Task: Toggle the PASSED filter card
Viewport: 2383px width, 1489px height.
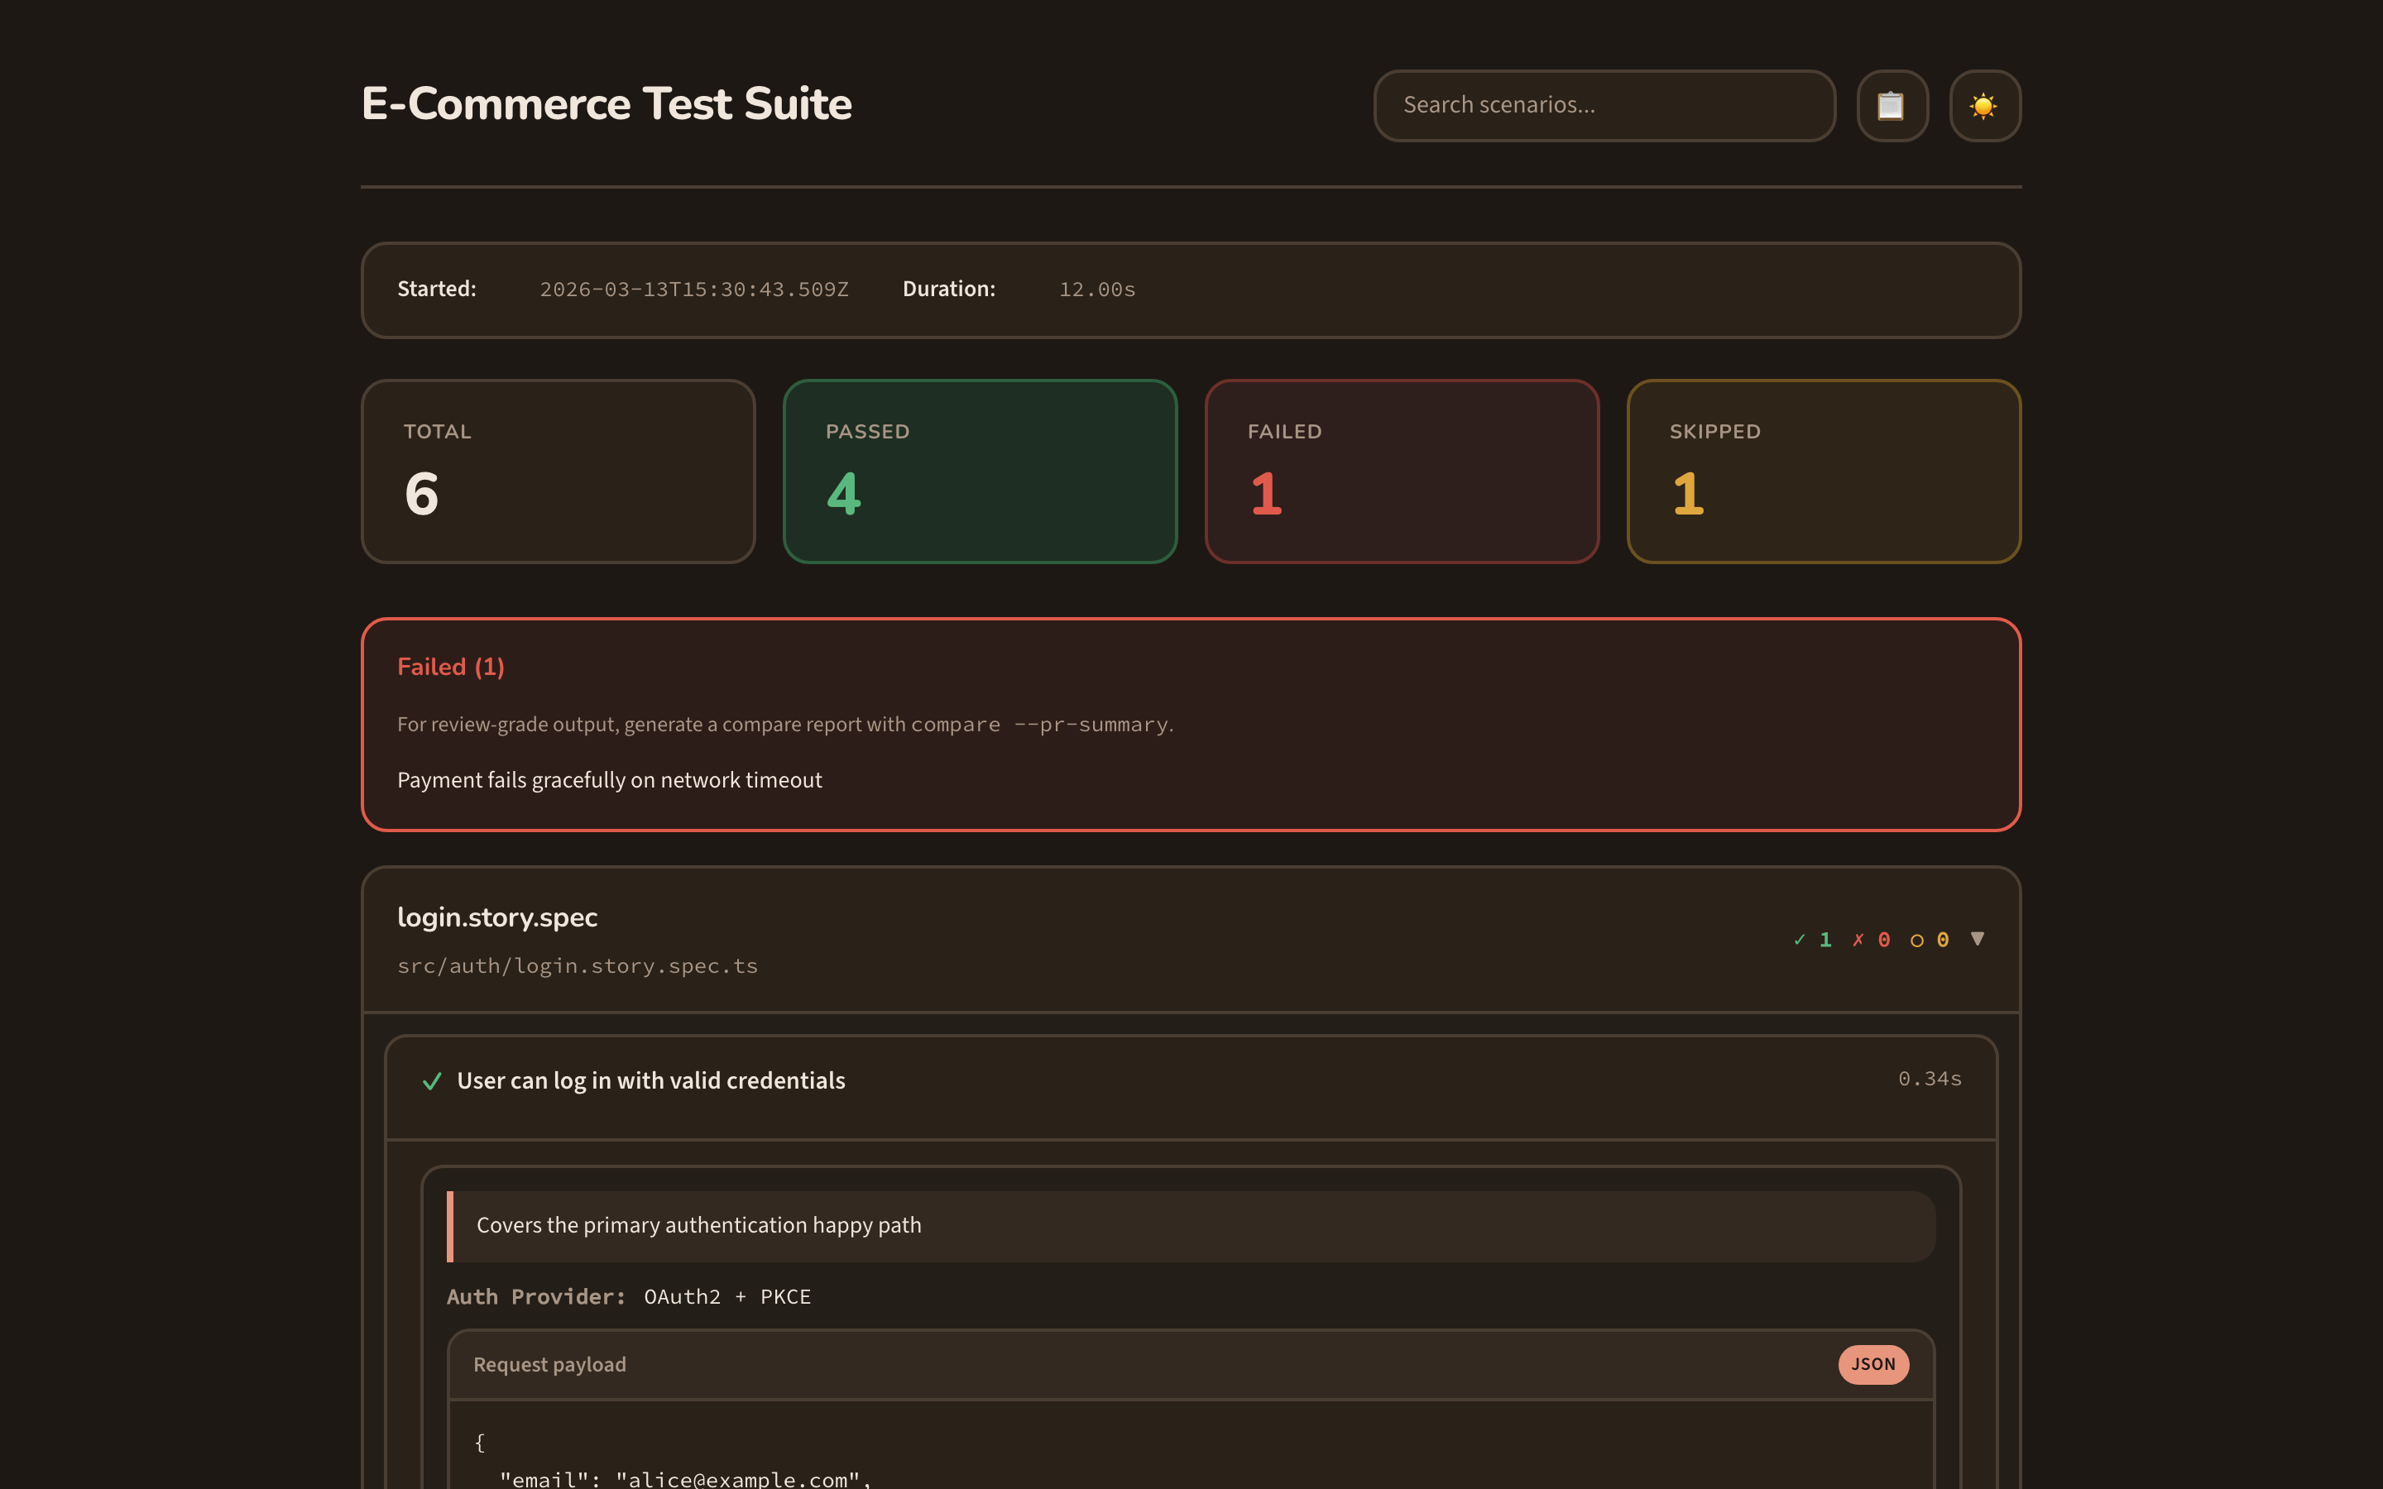Action: point(980,471)
